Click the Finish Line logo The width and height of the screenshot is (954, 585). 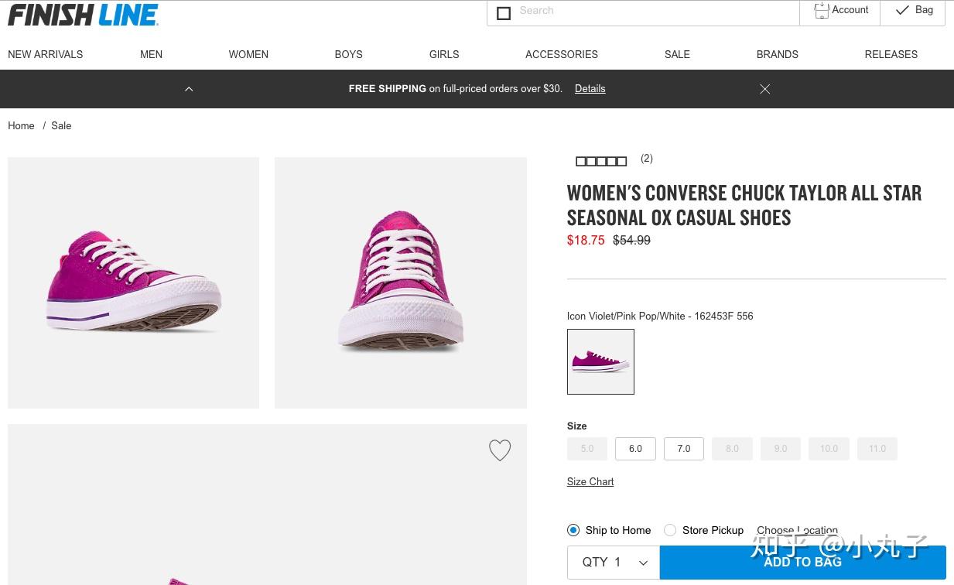tap(83, 15)
